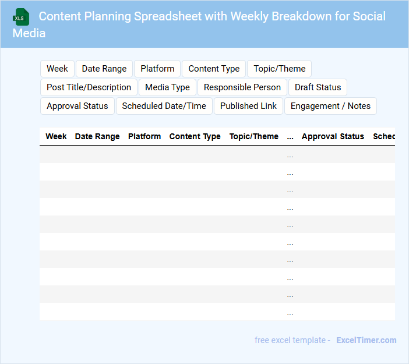Click the Week column header in table
The height and width of the screenshot is (364, 409).
coord(56,136)
